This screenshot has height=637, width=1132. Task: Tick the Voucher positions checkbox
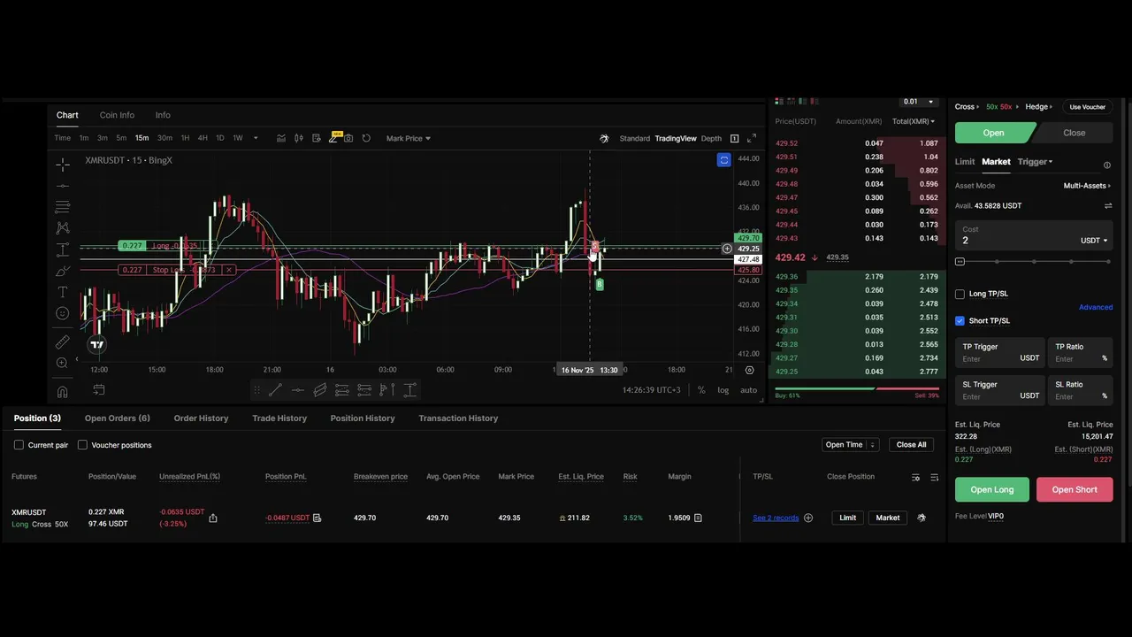[x=82, y=445]
